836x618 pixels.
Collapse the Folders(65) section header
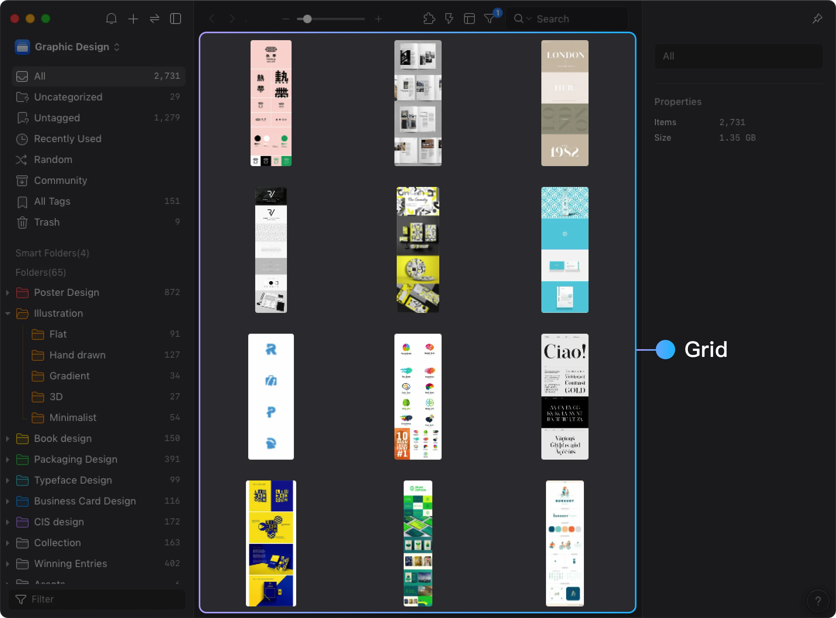click(x=41, y=272)
